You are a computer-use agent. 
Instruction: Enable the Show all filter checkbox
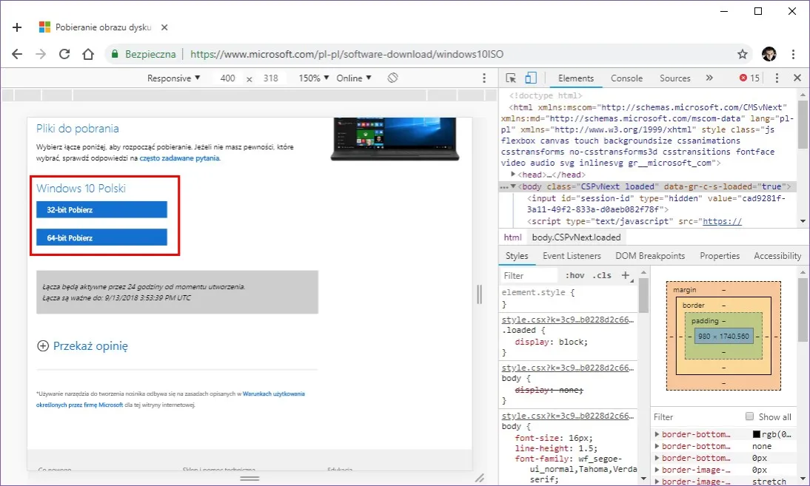(x=749, y=416)
